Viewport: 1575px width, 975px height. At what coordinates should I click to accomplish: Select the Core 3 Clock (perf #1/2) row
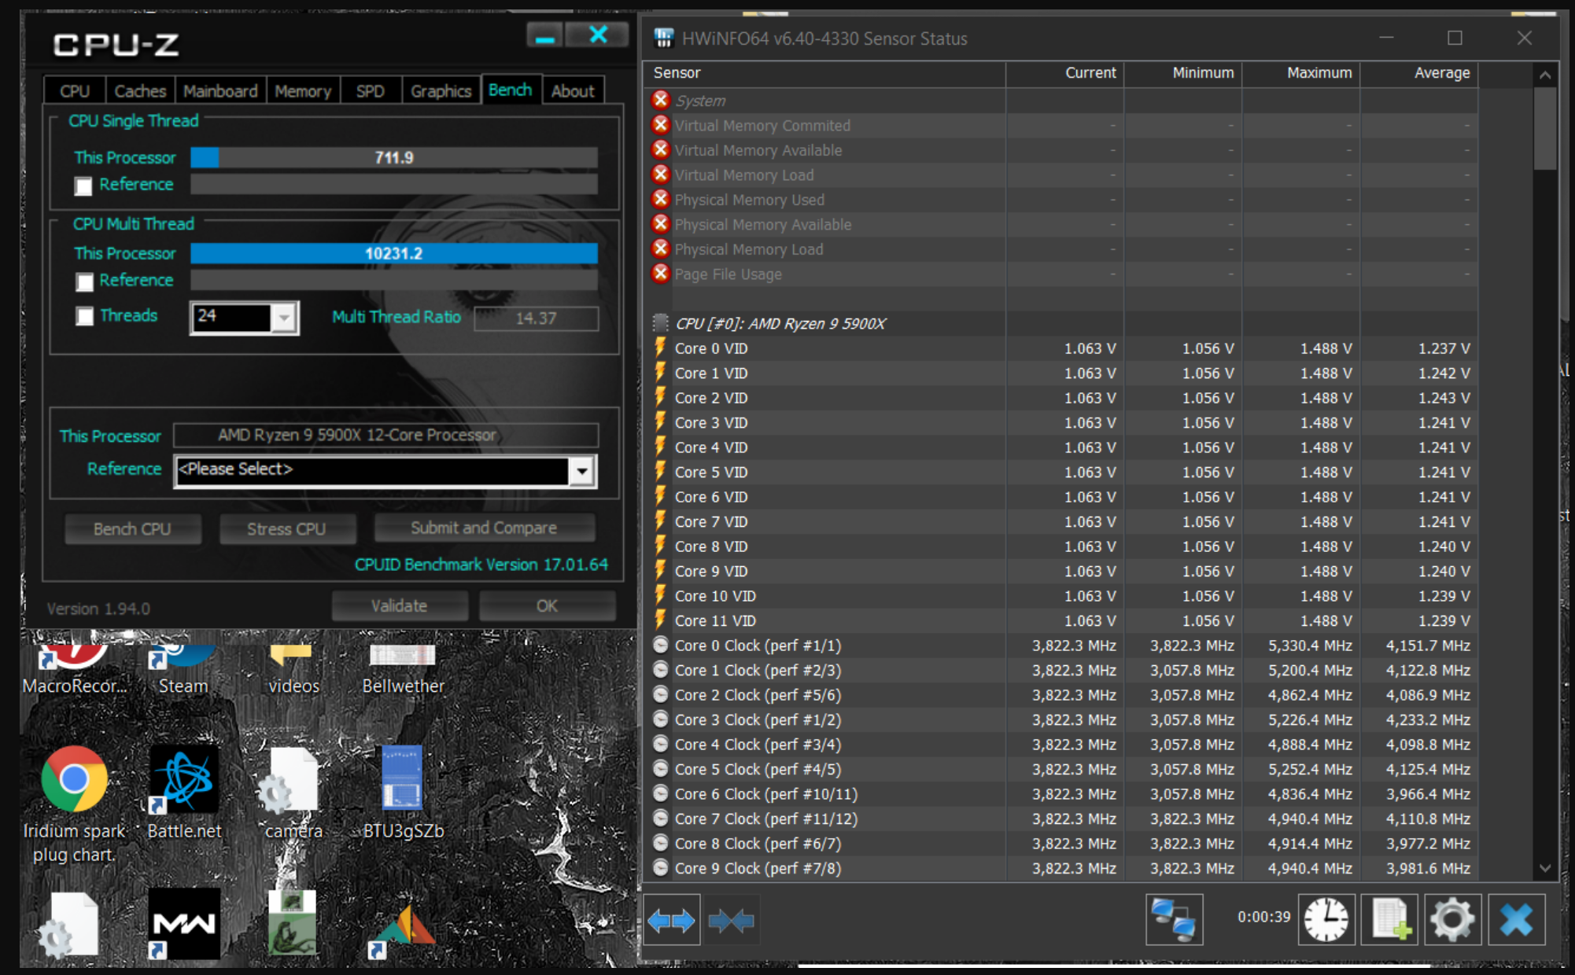tap(1060, 719)
